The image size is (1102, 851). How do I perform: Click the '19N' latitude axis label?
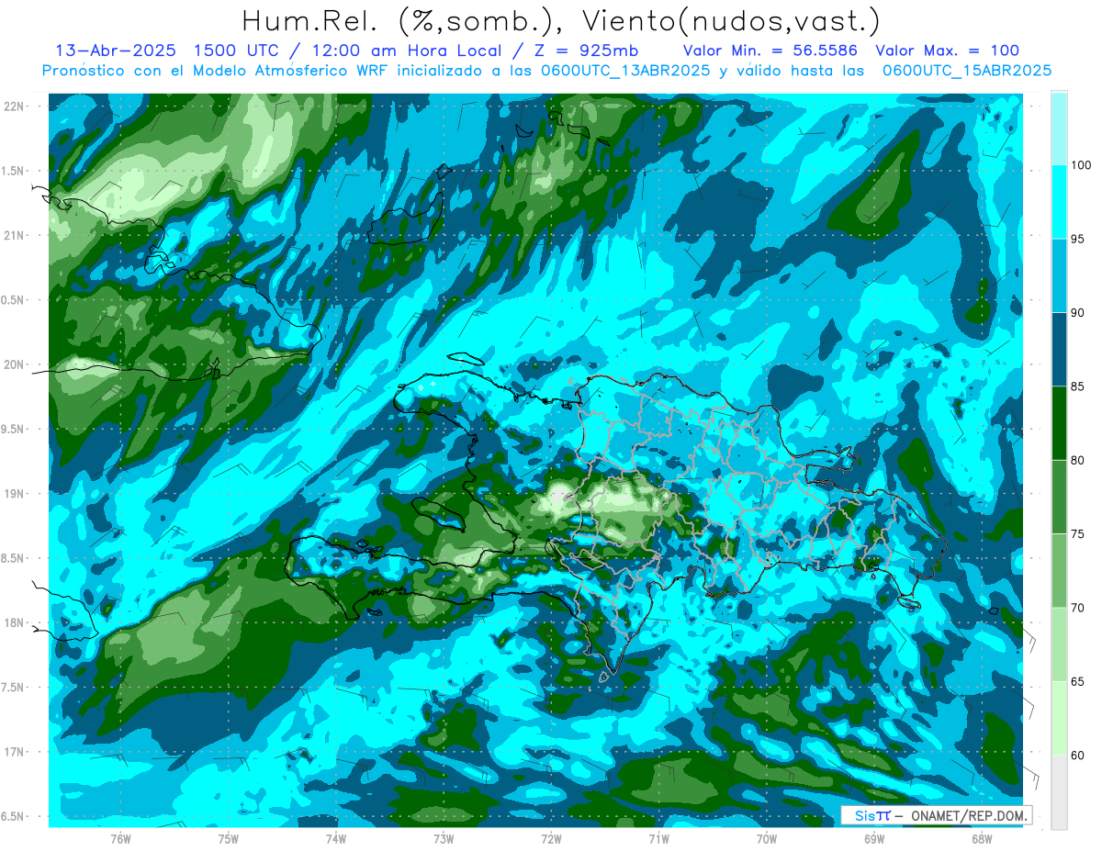[16, 493]
